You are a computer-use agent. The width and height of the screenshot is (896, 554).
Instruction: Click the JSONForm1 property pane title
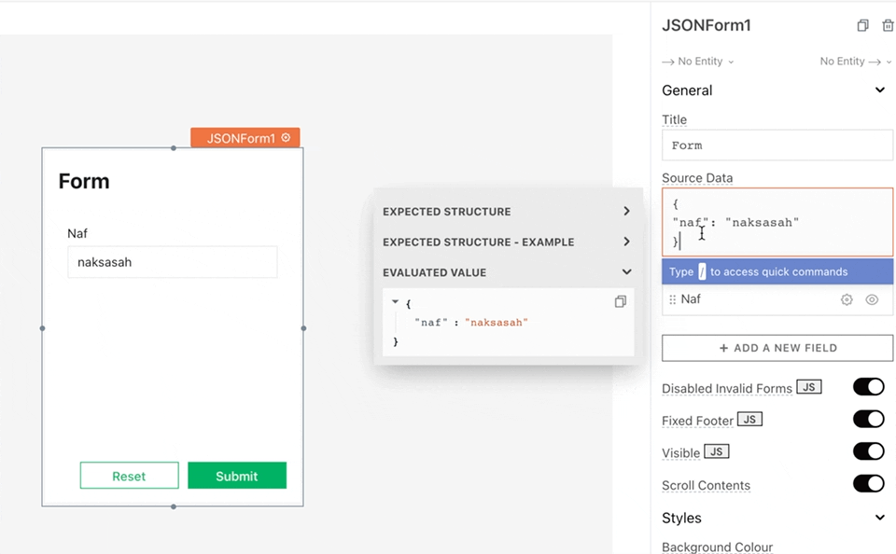tap(707, 25)
